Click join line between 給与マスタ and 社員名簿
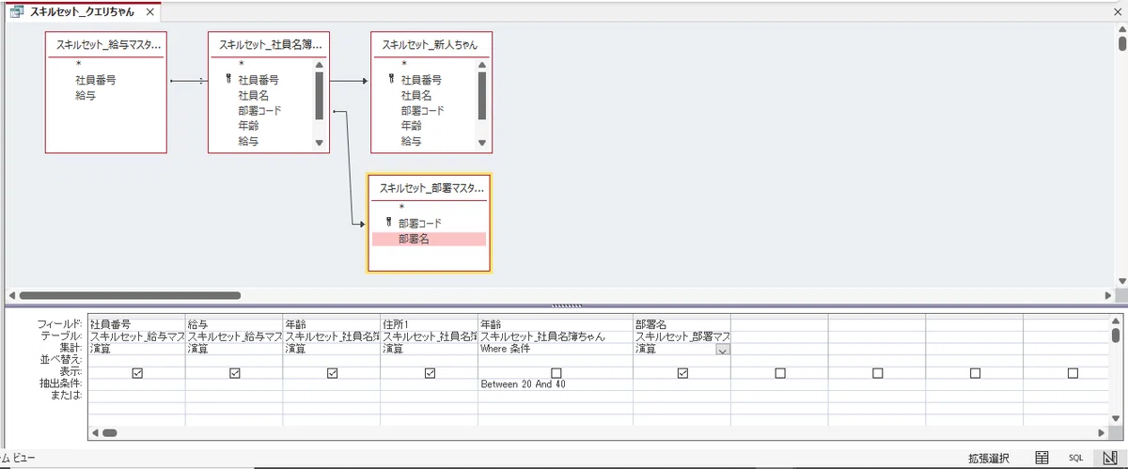The height and width of the screenshot is (469, 1128). click(x=187, y=82)
